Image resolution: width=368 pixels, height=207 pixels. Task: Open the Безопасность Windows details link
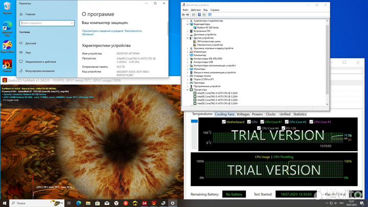tap(112, 33)
